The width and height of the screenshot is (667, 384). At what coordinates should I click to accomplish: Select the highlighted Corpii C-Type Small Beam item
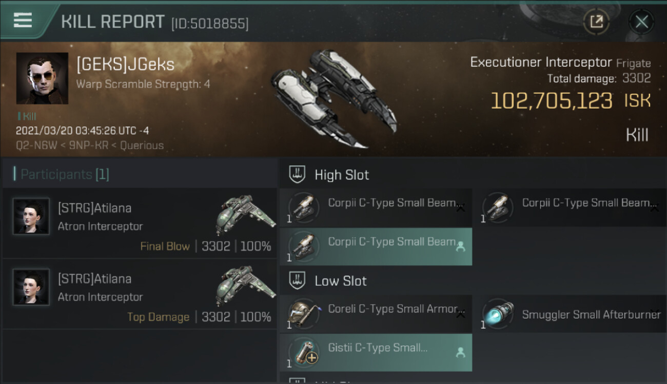(x=376, y=246)
